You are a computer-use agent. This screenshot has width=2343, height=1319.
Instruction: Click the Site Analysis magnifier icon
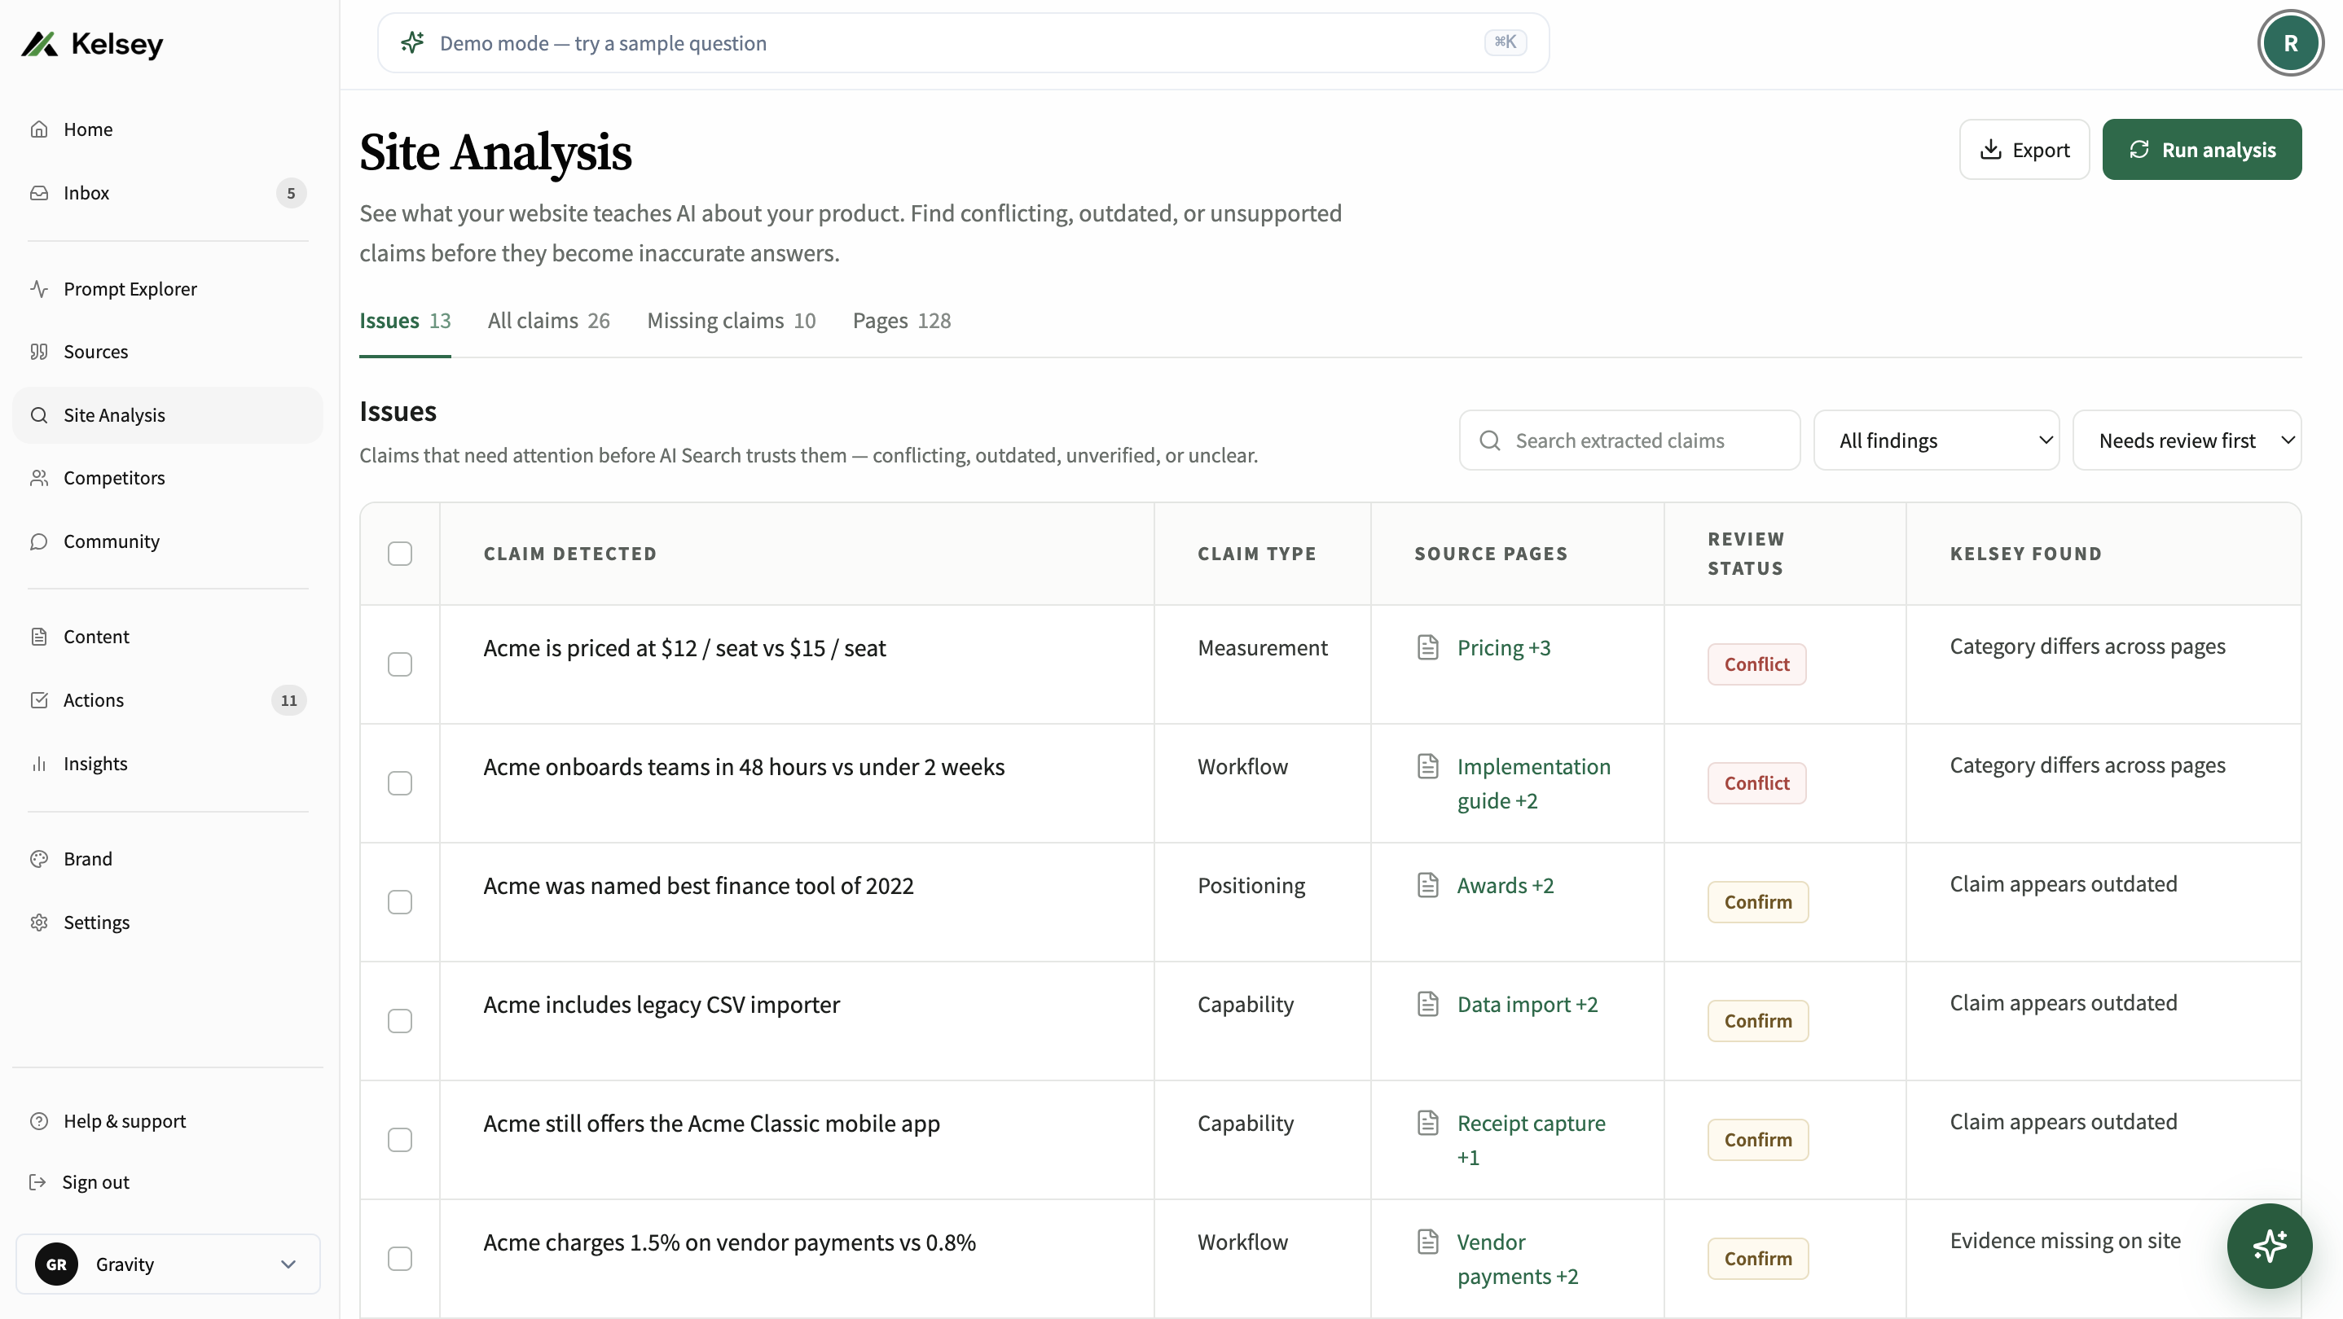point(39,414)
